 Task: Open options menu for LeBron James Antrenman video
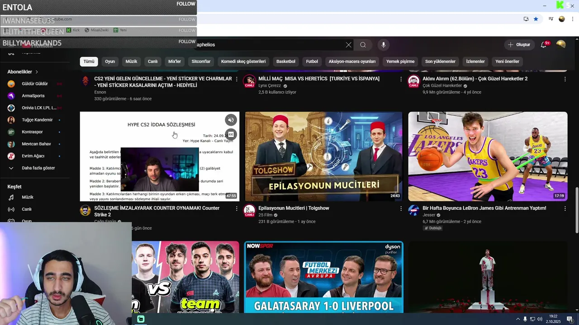[x=565, y=209]
